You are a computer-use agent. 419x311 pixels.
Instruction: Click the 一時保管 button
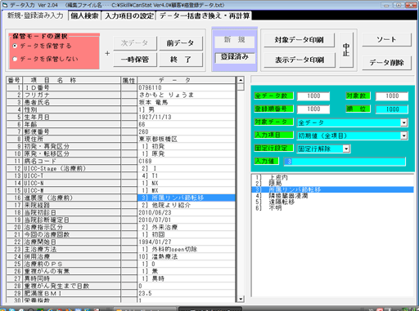pos(135,60)
